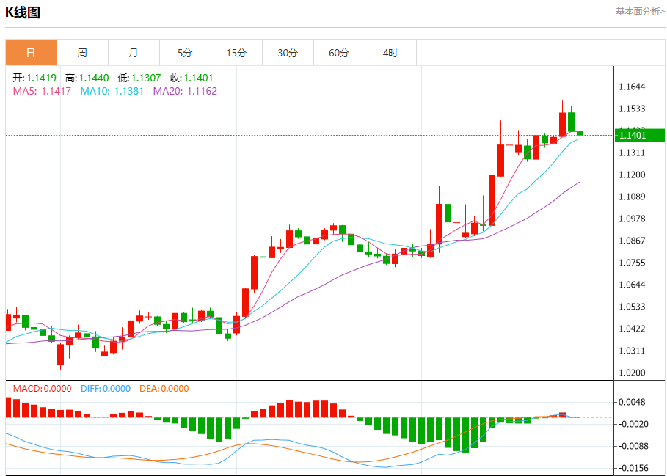The height and width of the screenshot is (476, 667).
Task: Click the 1.0422 price axis label
Action: [x=633, y=329]
